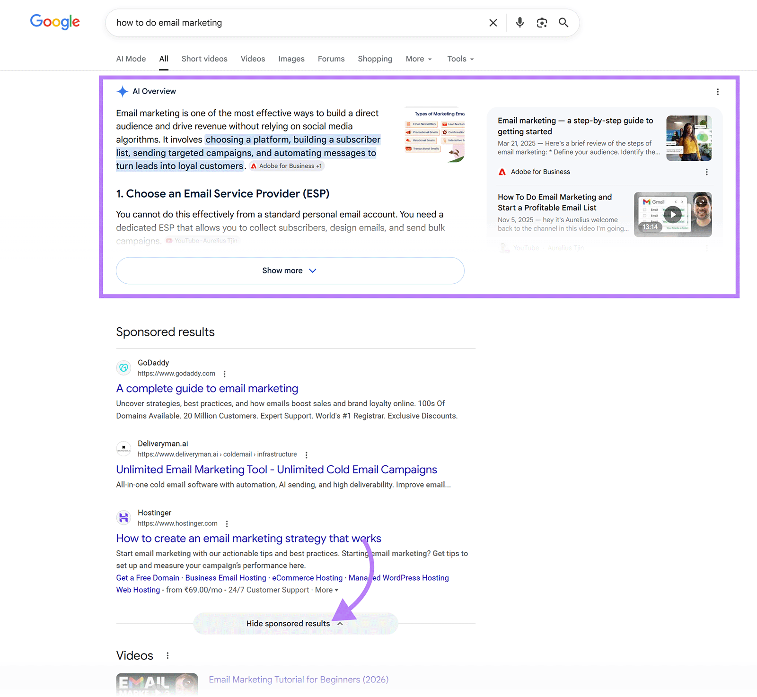The width and height of the screenshot is (757, 697).
Task: Click the Deliveryman.ai site name
Action: coord(163,444)
